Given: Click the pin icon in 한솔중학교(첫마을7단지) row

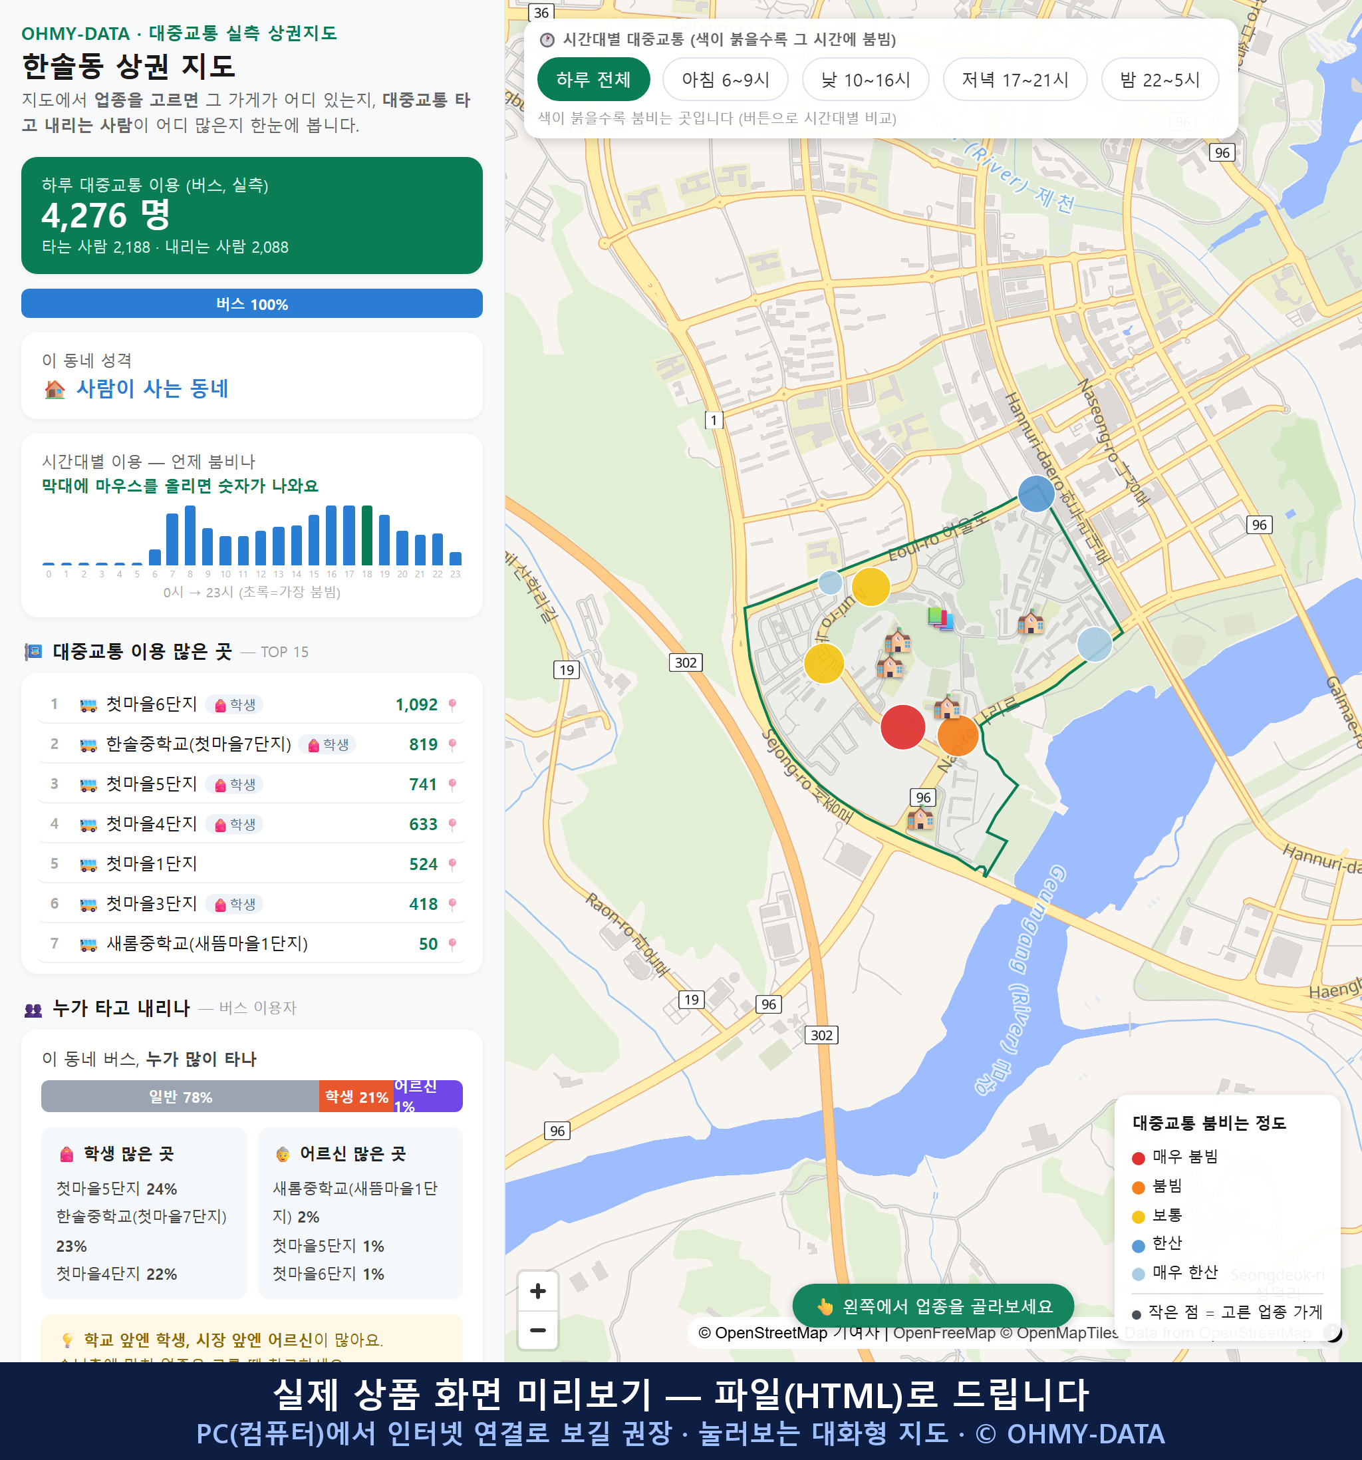Looking at the screenshot, I should (x=452, y=745).
